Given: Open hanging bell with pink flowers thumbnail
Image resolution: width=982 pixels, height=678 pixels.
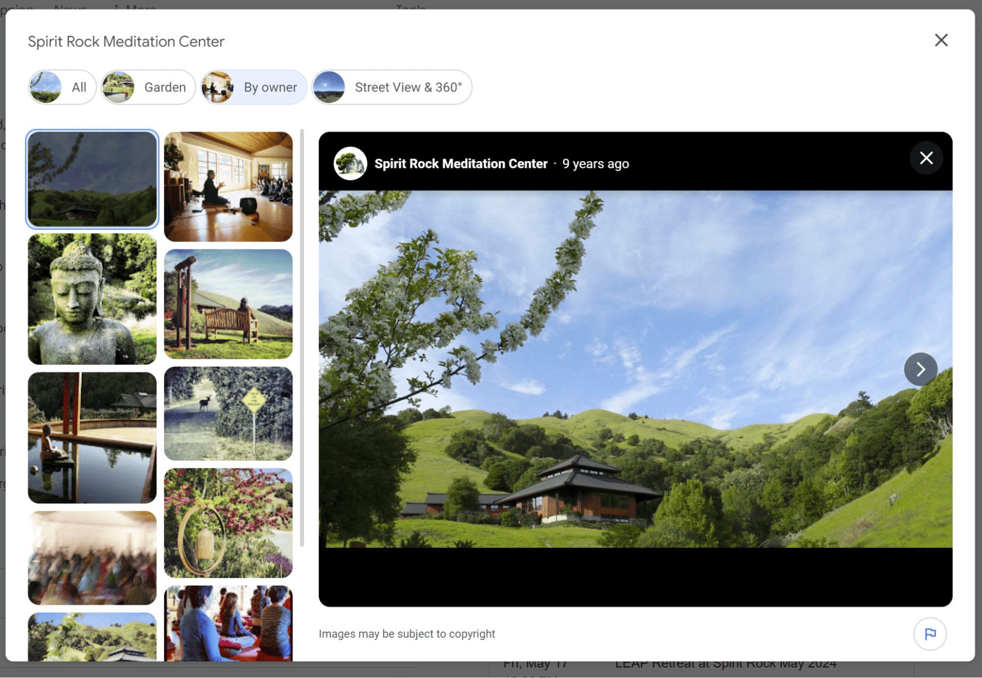Looking at the screenshot, I should click(x=228, y=523).
